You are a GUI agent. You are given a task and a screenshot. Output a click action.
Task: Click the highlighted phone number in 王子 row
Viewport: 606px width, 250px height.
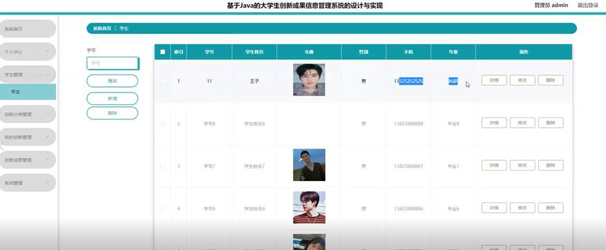pos(408,81)
